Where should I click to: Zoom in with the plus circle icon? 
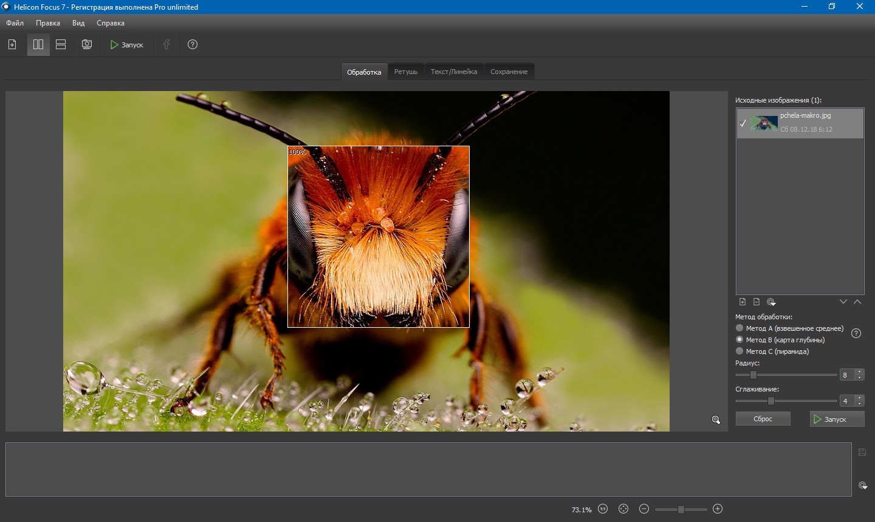(x=718, y=509)
